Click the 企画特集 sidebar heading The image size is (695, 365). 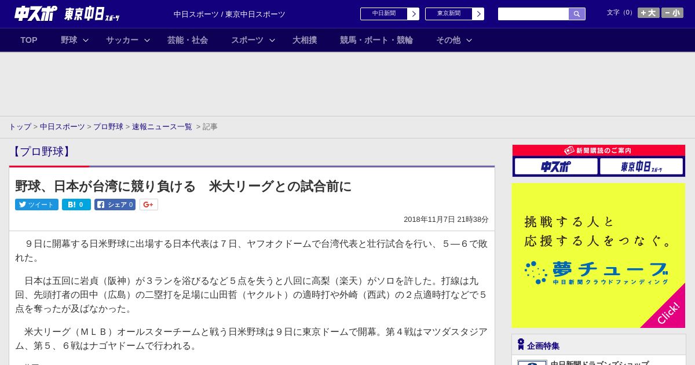pos(543,346)
